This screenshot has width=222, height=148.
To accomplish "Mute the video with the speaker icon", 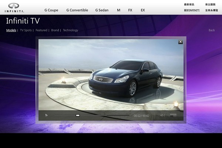I will point(162,115).
